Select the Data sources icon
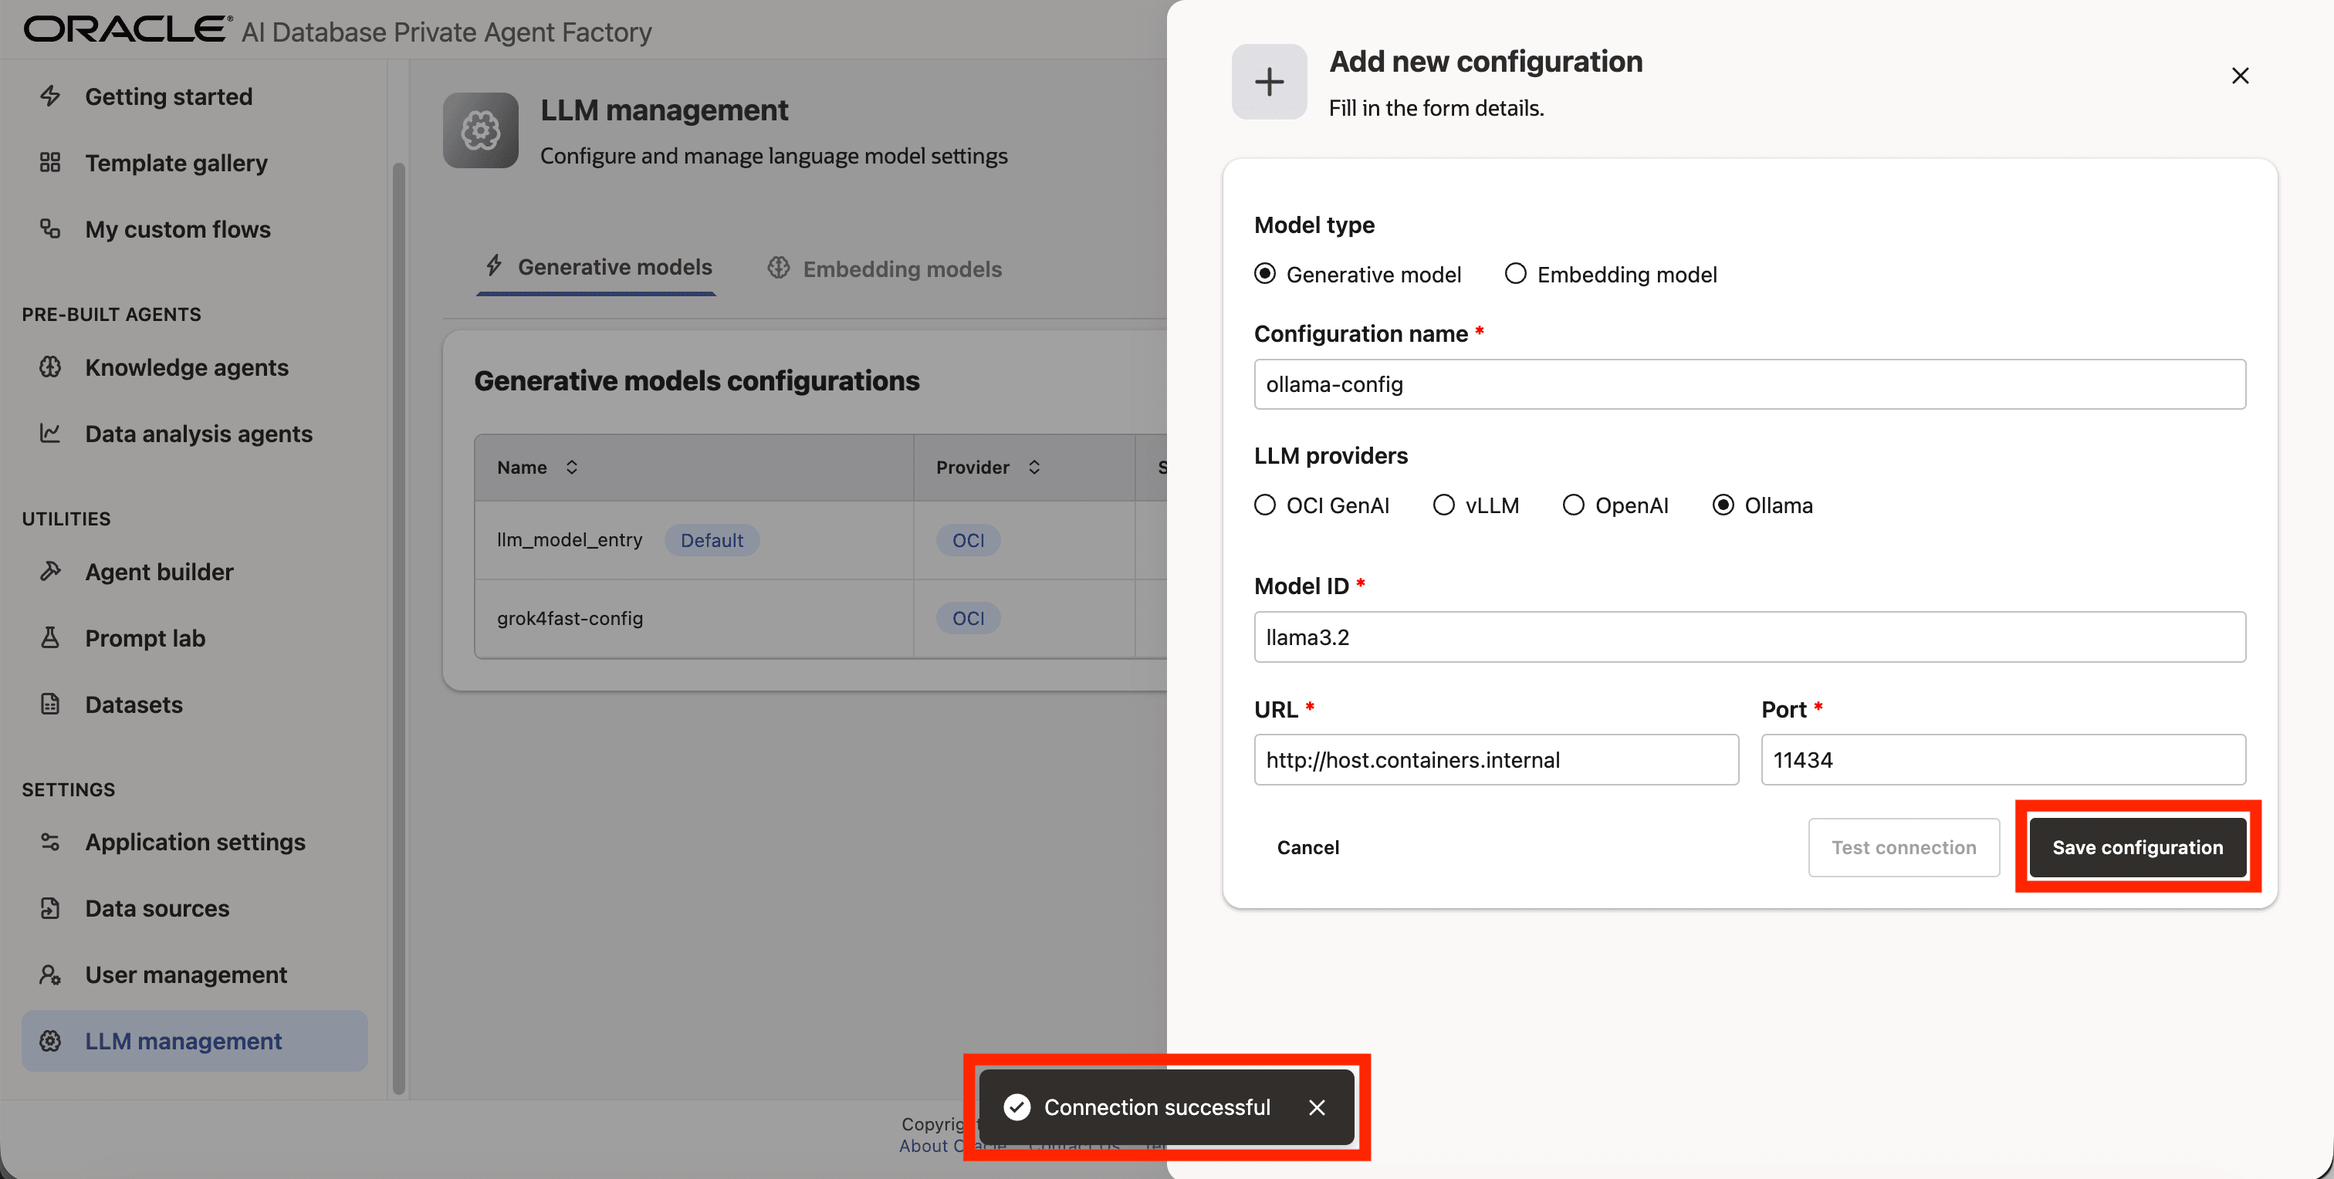Screen dimensions: 2334x1179 51,907
